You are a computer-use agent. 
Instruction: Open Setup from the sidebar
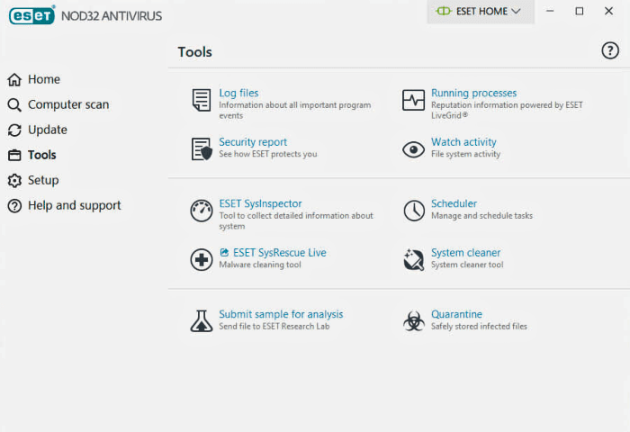33,180
